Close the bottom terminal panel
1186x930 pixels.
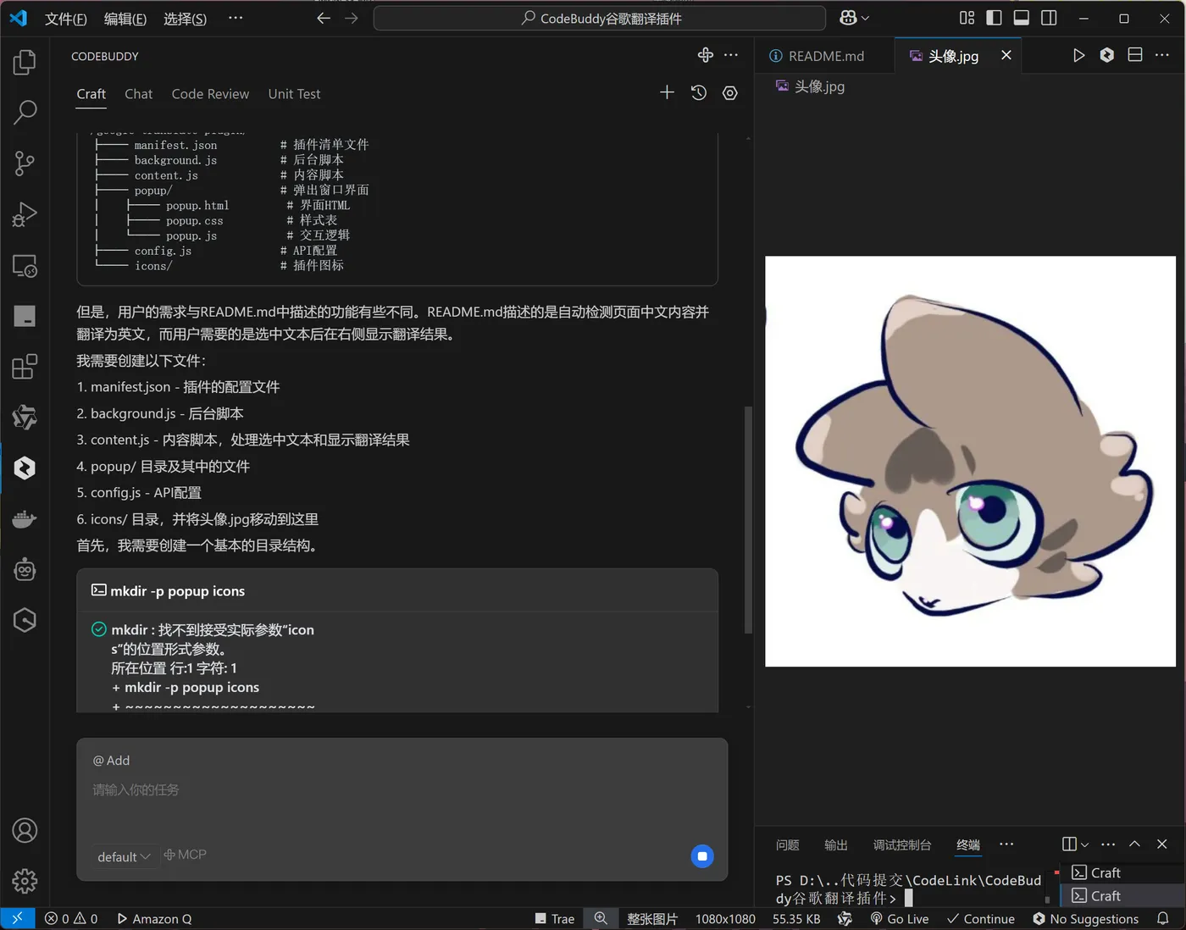pyautogui.click(x=1162, y=844)
